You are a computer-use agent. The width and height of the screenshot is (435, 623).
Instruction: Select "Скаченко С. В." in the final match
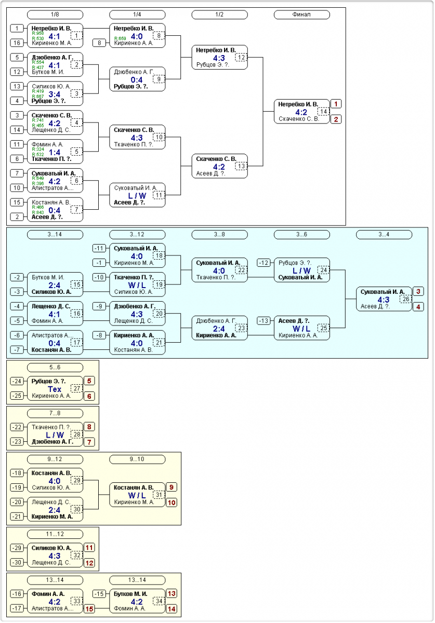pyautogui.click(x=298, y=119)
